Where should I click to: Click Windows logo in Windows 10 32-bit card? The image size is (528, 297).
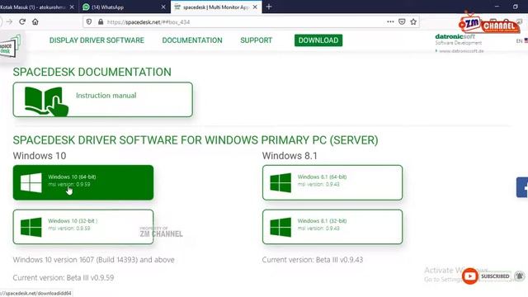[x=31, y=228]
